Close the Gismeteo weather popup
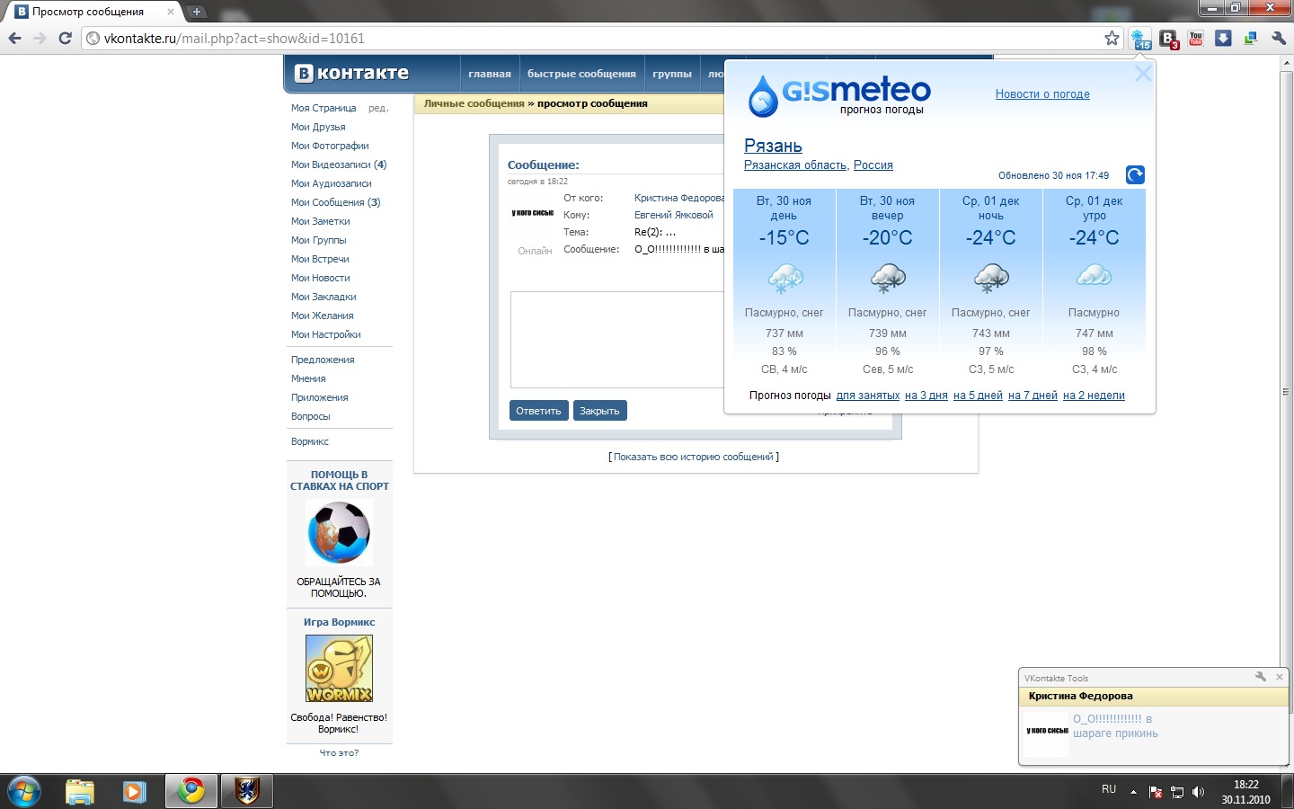 coord(1143,74)
